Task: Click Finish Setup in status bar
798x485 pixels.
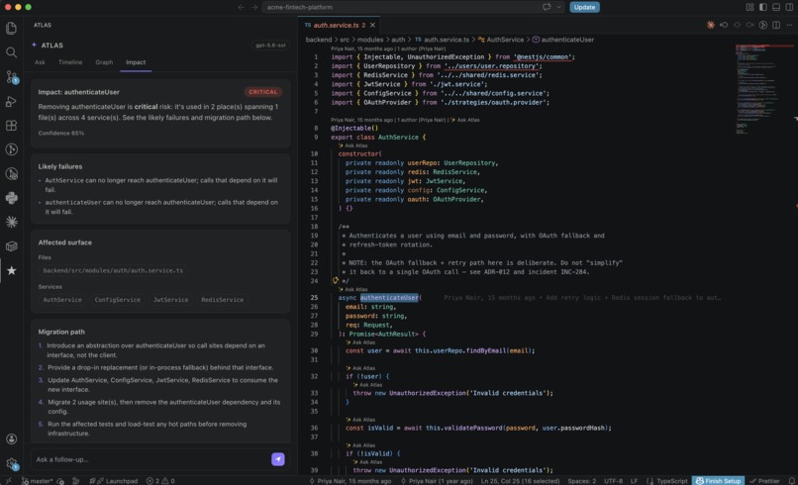Action: [x=718, y=481]
